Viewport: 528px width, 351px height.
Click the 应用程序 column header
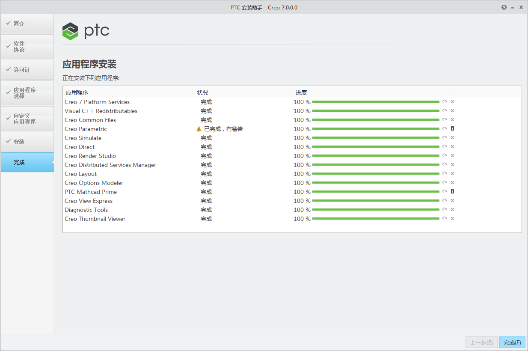128,92
